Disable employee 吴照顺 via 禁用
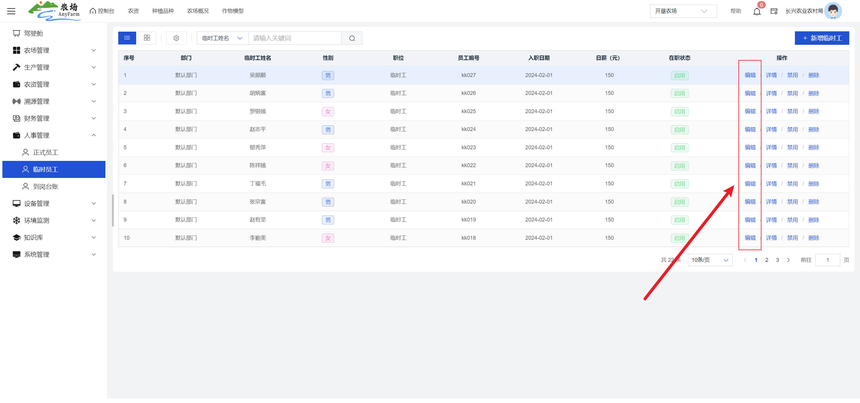This screenshot has width=860, height=403. pos(792,76)
